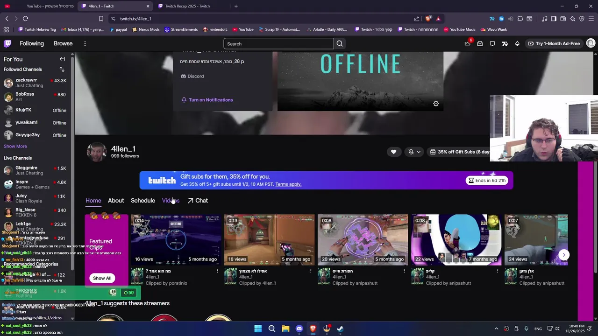Switch to the About tab

coord(116,201)
